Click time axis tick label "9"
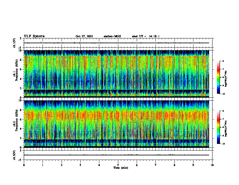 click(x=193, y=165)
